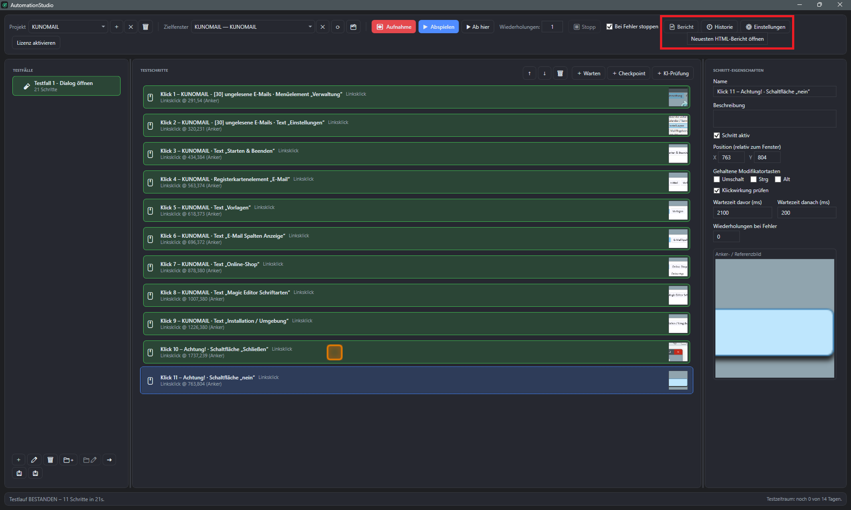Add a new project with the plus icon
851x510 pixels.
pos(117,27)
